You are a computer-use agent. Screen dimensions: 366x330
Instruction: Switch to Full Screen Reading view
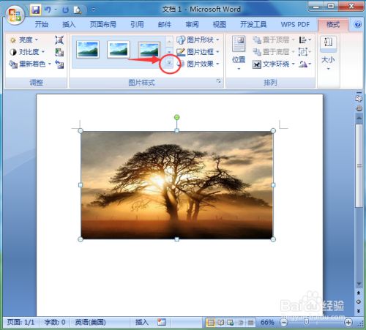[x=220, y=323]
